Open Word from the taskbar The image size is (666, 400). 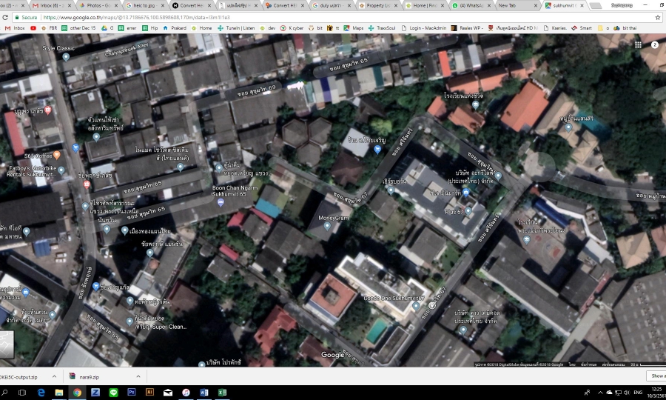(204, 393)
